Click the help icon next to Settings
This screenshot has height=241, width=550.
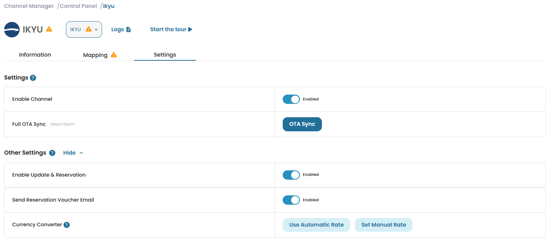(33, 78)
